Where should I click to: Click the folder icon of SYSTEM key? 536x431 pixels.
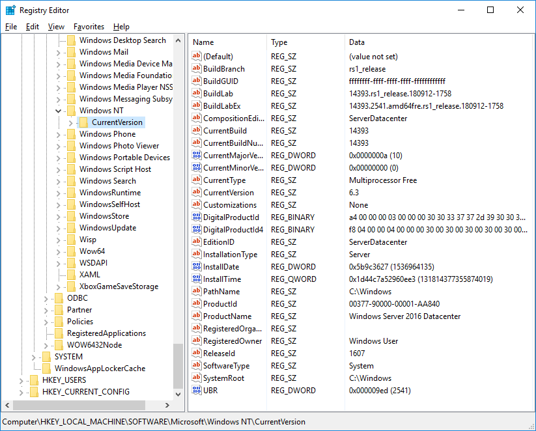46,357
